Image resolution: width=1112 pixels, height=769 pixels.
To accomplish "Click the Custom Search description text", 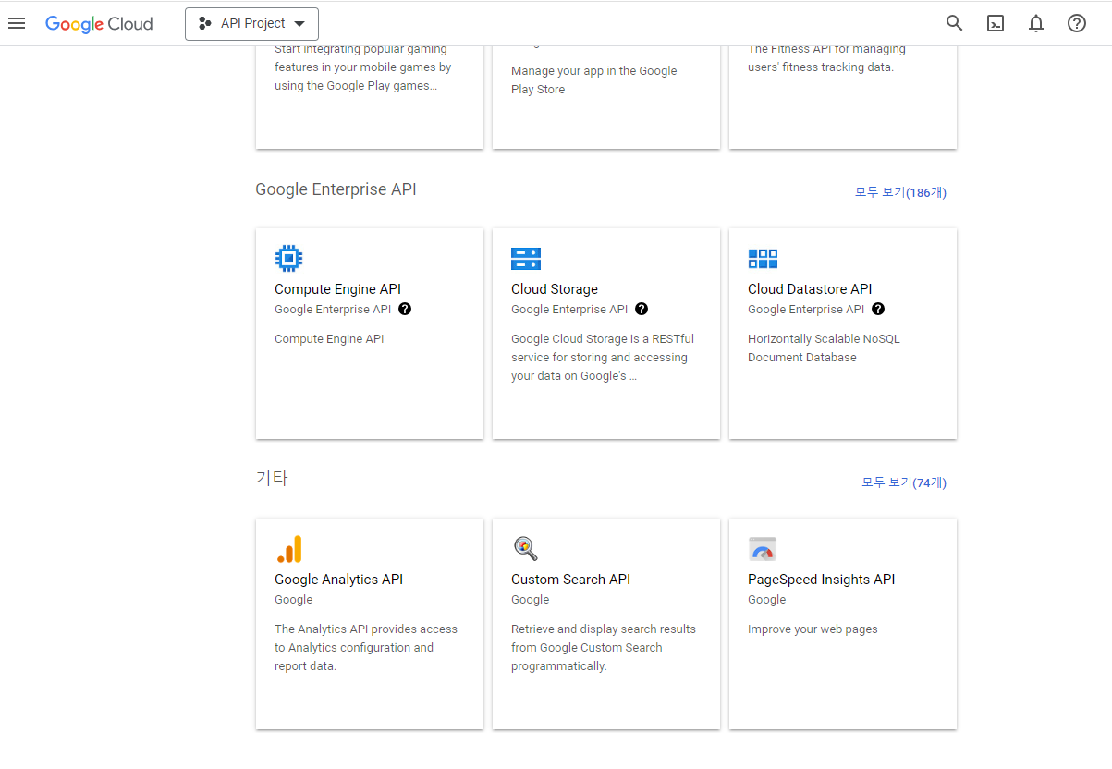I will tap(604, 648).
